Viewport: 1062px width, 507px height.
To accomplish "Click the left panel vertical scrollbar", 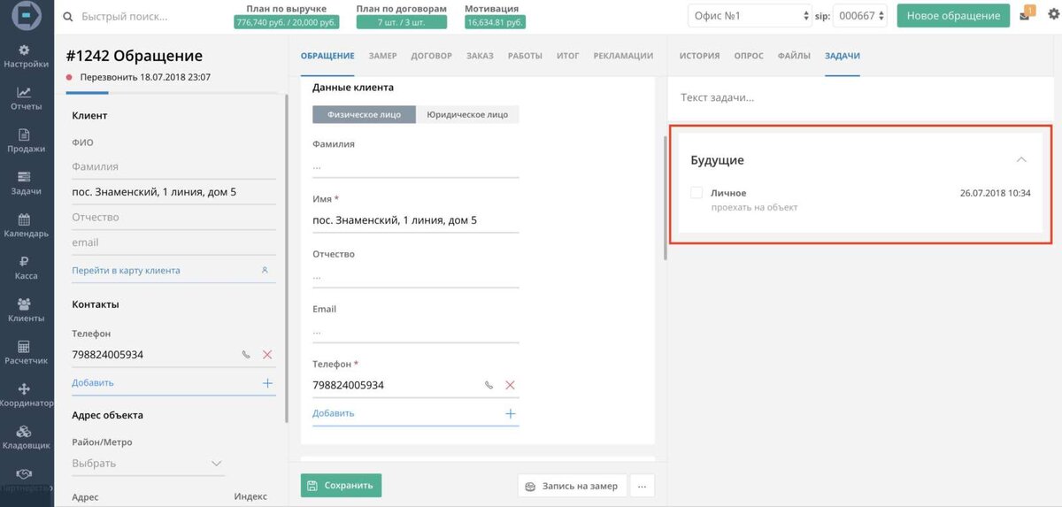I will (x=286, y=259).
